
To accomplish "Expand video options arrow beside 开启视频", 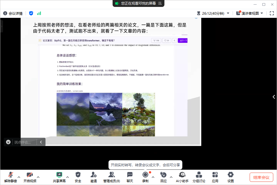I will point(38,177).
